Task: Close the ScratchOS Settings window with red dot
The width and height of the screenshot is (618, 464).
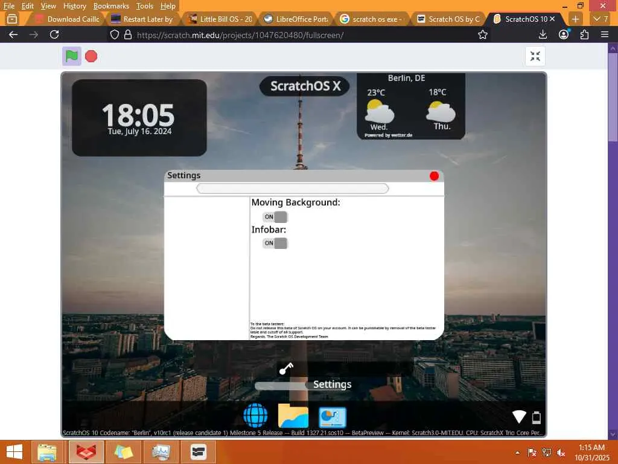Action: tap(434, 176)
